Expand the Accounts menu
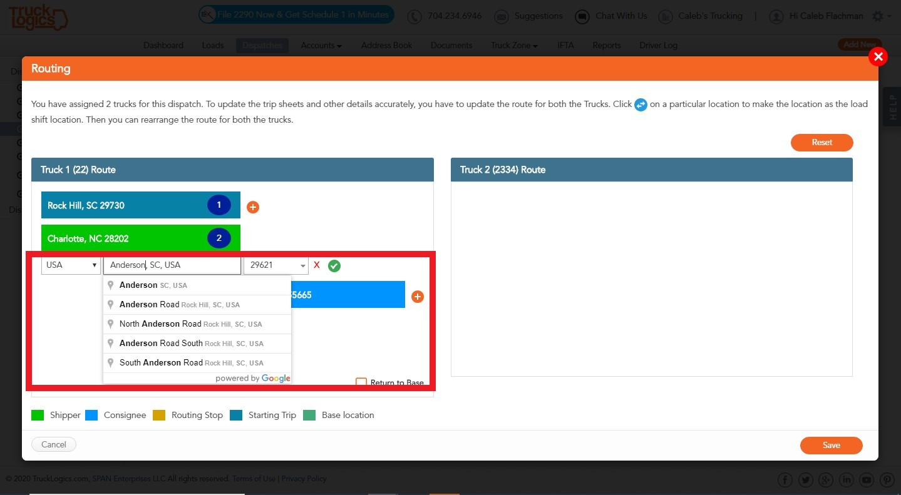The width and height of the screenshot is (901, 495). (321, 45)
